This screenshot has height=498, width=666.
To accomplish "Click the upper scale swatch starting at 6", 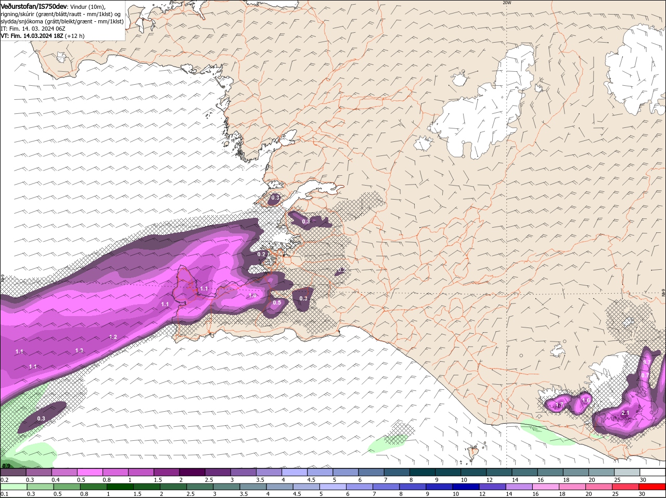I will tap(371, 472).
